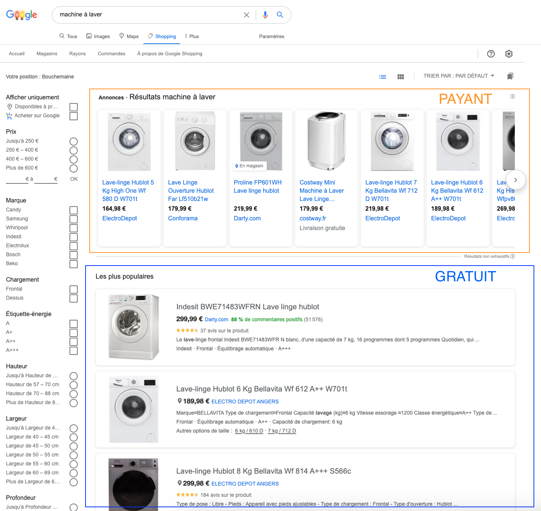Screen dimensions: 541x511
Task: Open the Maps search tab
Action: pos(129,36)
